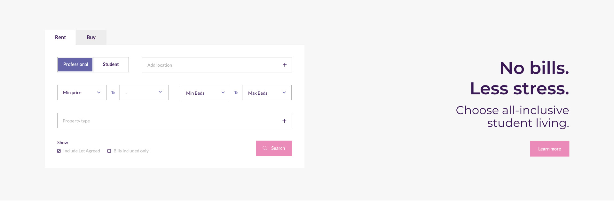The image size is (614, 205).
Task: Click the magnifier icon inside the Search button
Action: pyautogui.click(x=265, y=148)
